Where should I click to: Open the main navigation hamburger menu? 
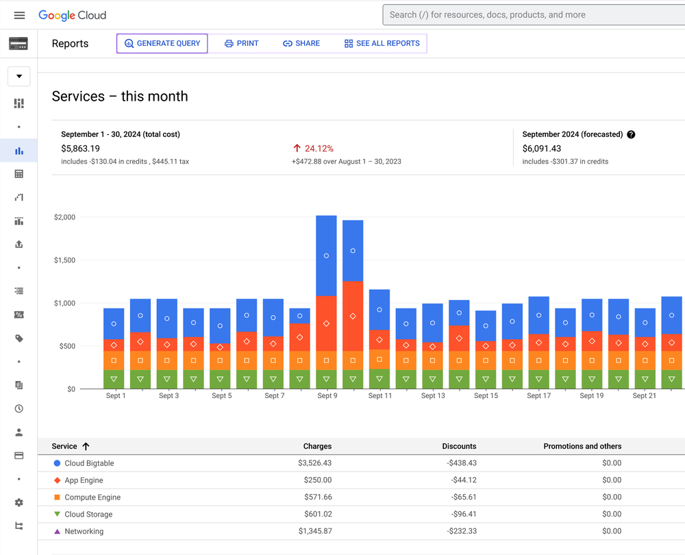[19, 15]
